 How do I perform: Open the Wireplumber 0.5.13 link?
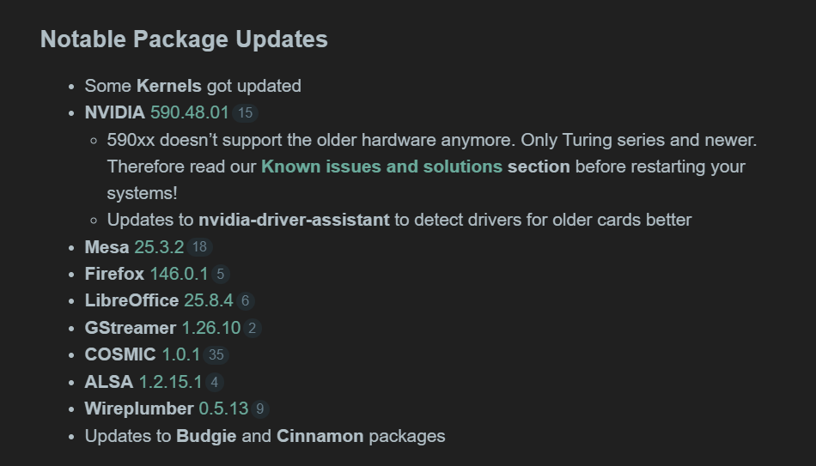tap(223, 409)
